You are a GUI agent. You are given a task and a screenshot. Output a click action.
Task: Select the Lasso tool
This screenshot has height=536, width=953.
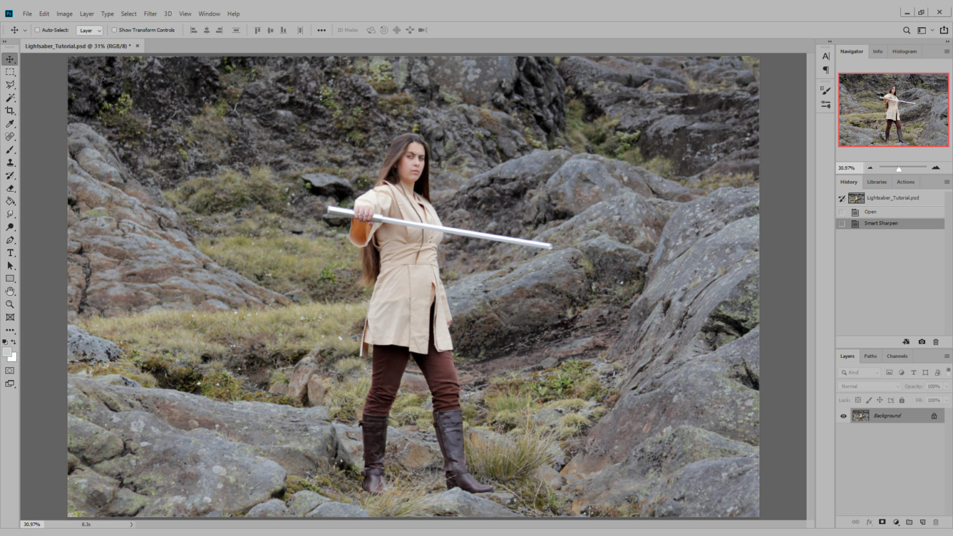tap(10, 84)
